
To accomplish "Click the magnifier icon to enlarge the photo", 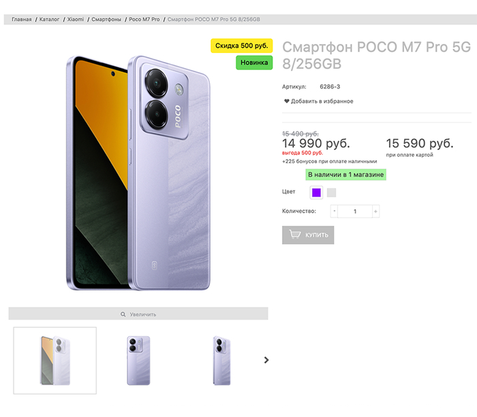I will (x=123, y=314).
